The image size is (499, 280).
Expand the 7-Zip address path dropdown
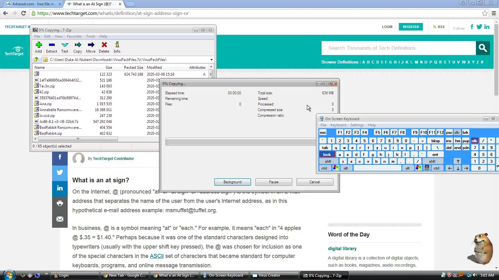[x=211, y=59]
